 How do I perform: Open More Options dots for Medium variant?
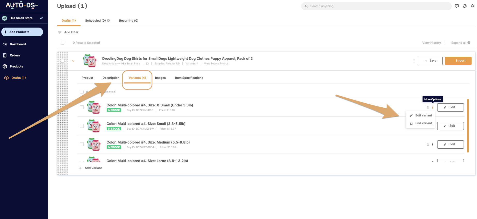(433, 145)
